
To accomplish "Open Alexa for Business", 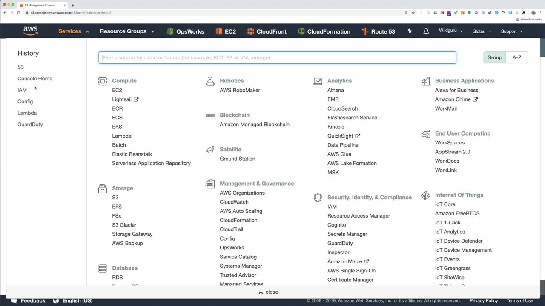I will click(456, 90).
